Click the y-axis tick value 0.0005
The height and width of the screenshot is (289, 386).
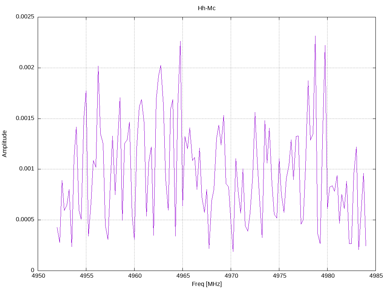pos(25,219)
